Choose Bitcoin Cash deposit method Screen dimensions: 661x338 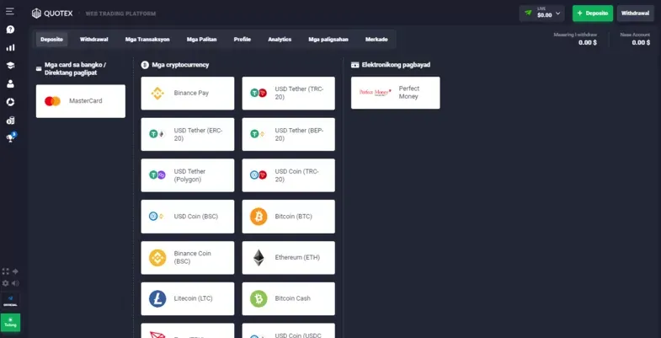click(x=288, y=298)
